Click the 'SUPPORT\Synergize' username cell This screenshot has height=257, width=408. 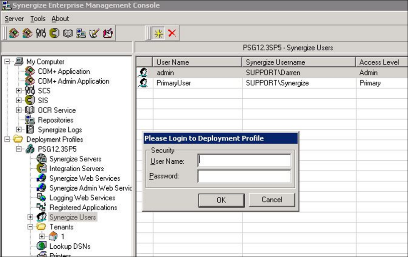coord(277,83)
